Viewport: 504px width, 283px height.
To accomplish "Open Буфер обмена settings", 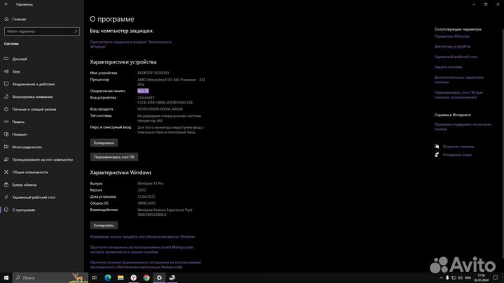I will [x=24, y=184].
